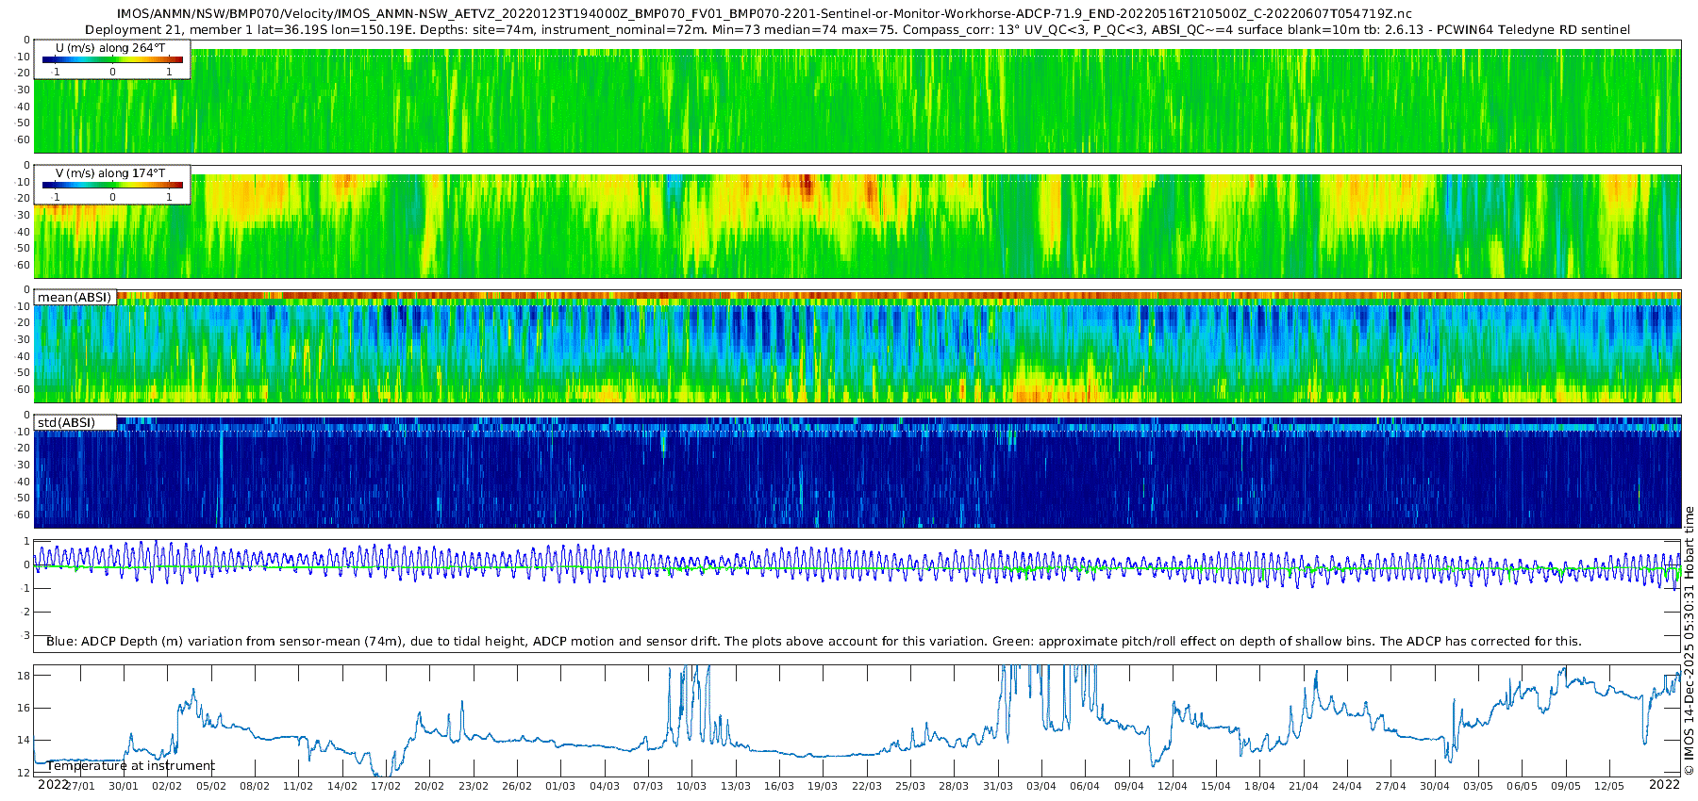Click inside the mean ABSI heatmap panel
Image resolution: width=1698 pixels, height=801 pixels.
pos(857,347)
